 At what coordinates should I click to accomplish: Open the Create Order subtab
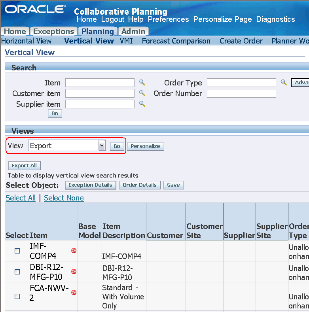point(241,41)
